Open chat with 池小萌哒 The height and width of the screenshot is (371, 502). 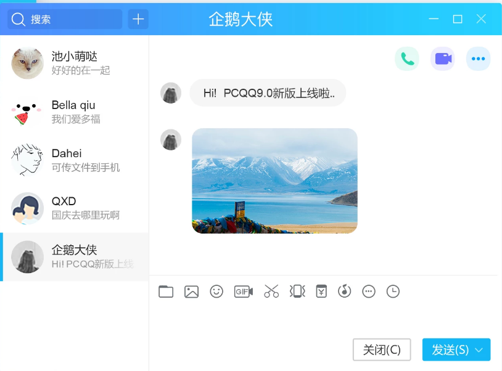75,63
